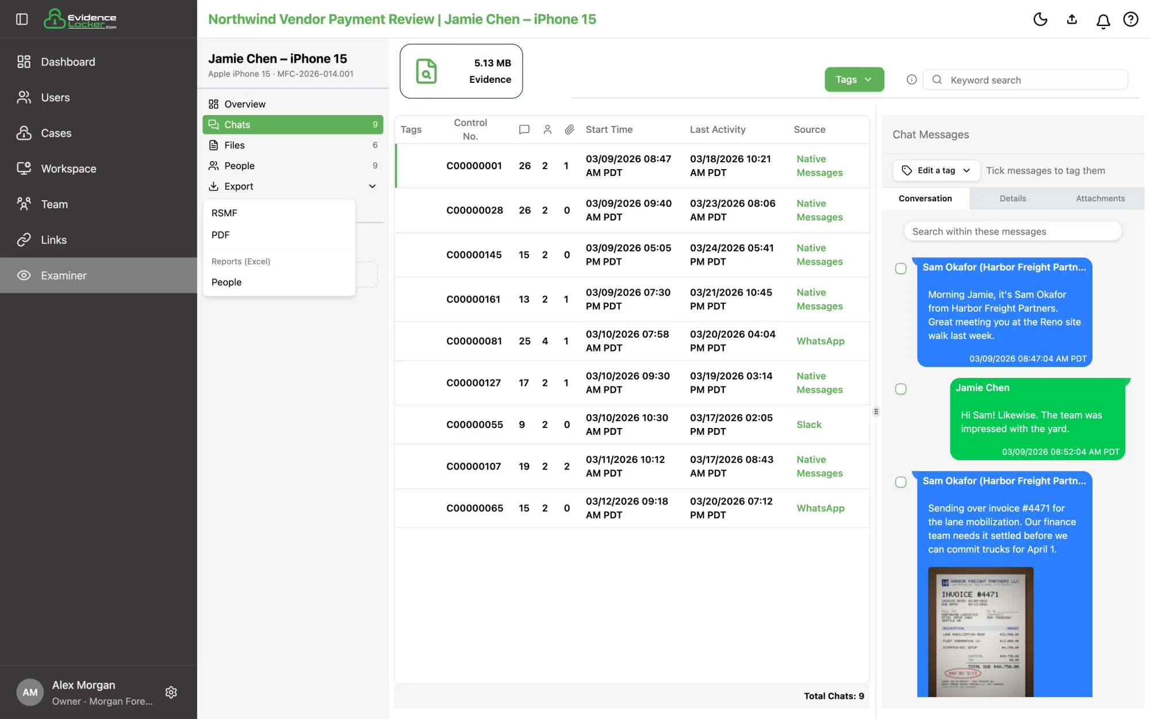Sort by participants column icon
1150x719 pixels.
click(x=547, y=129)
